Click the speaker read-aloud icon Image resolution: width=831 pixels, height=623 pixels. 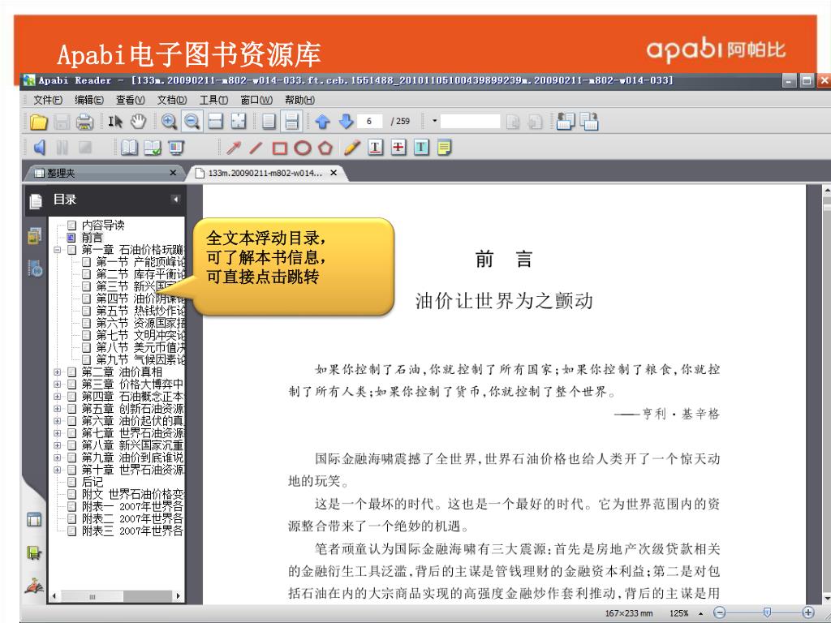pos(39,148)
